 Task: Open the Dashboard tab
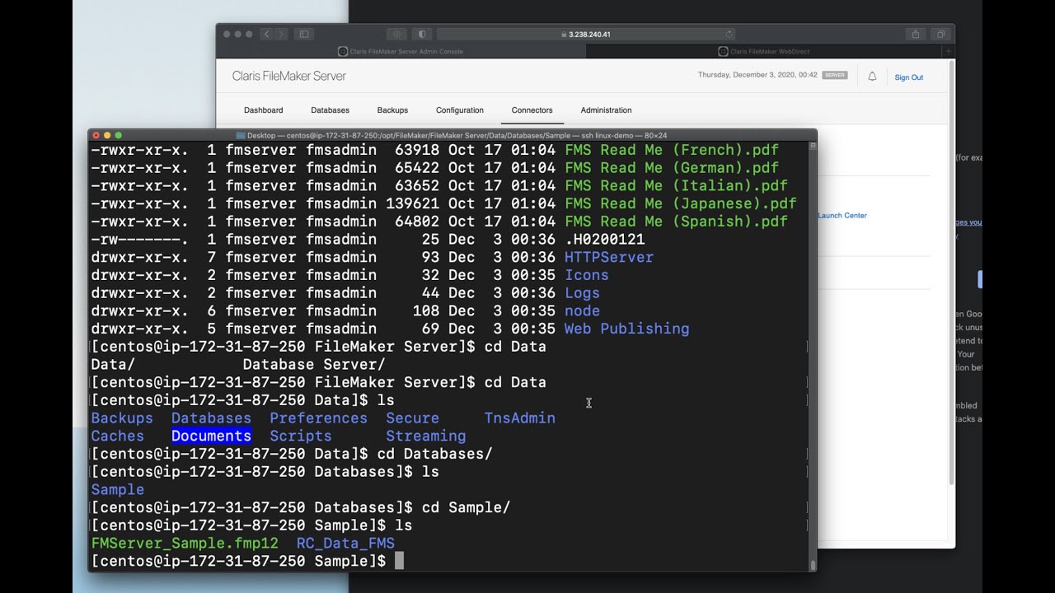click(263, 110)
